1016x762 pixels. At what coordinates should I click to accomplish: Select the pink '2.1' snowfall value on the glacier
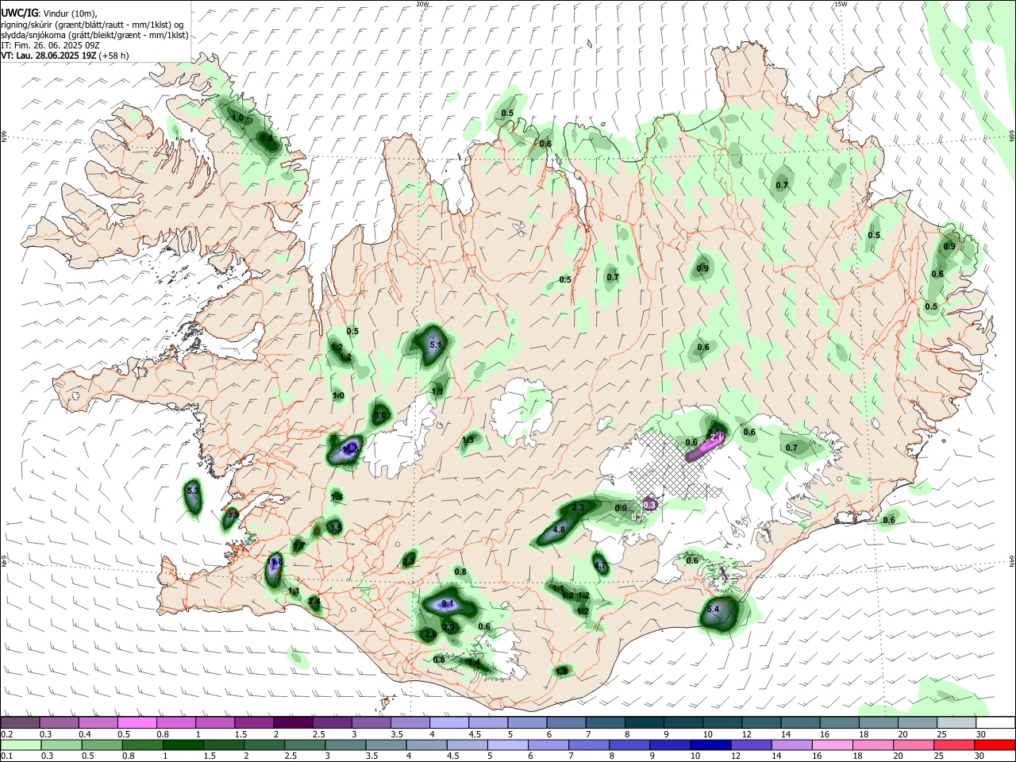click(716, 437)
